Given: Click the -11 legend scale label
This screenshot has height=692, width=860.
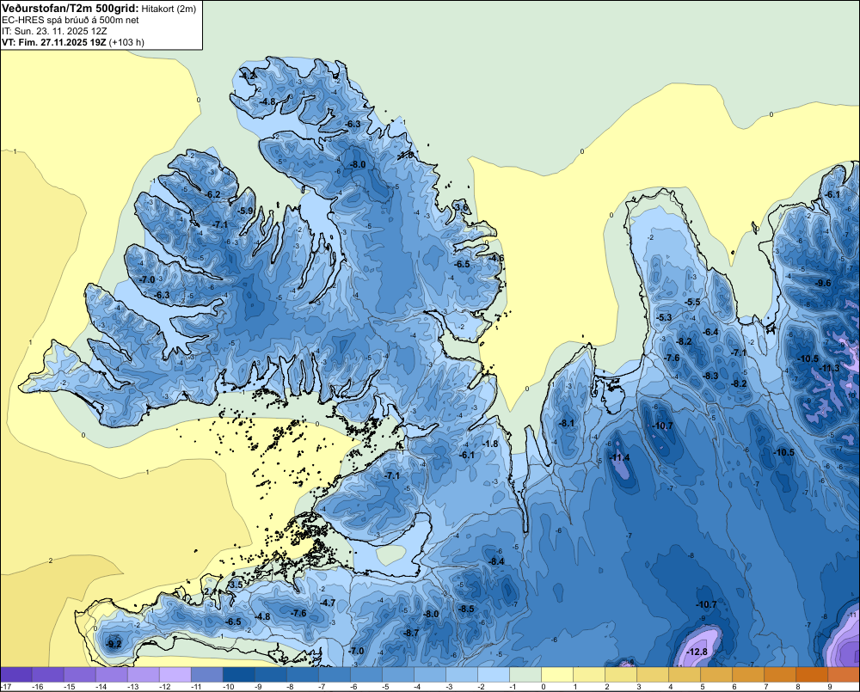Looking at the screenshot, I should [196, 687].
